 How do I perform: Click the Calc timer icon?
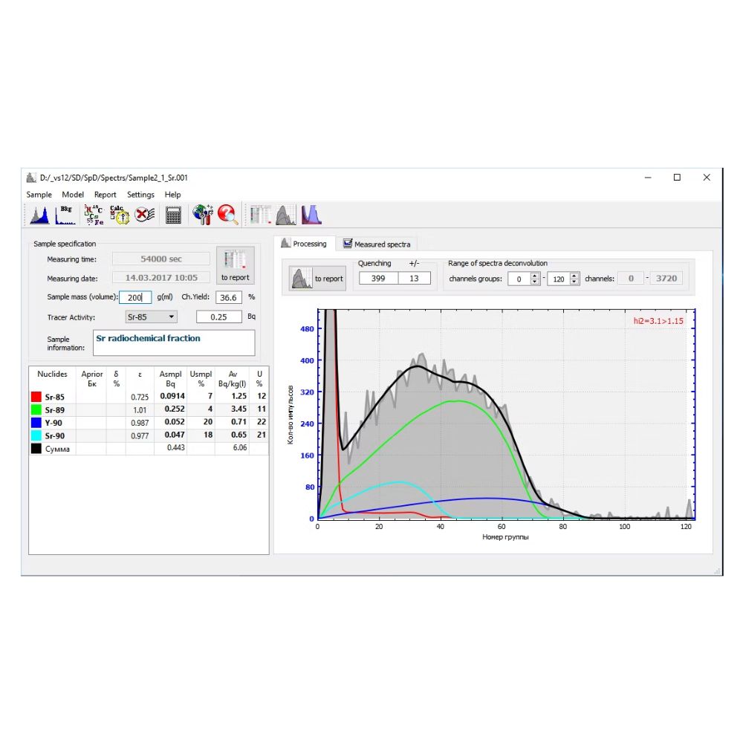click(119, 215)
